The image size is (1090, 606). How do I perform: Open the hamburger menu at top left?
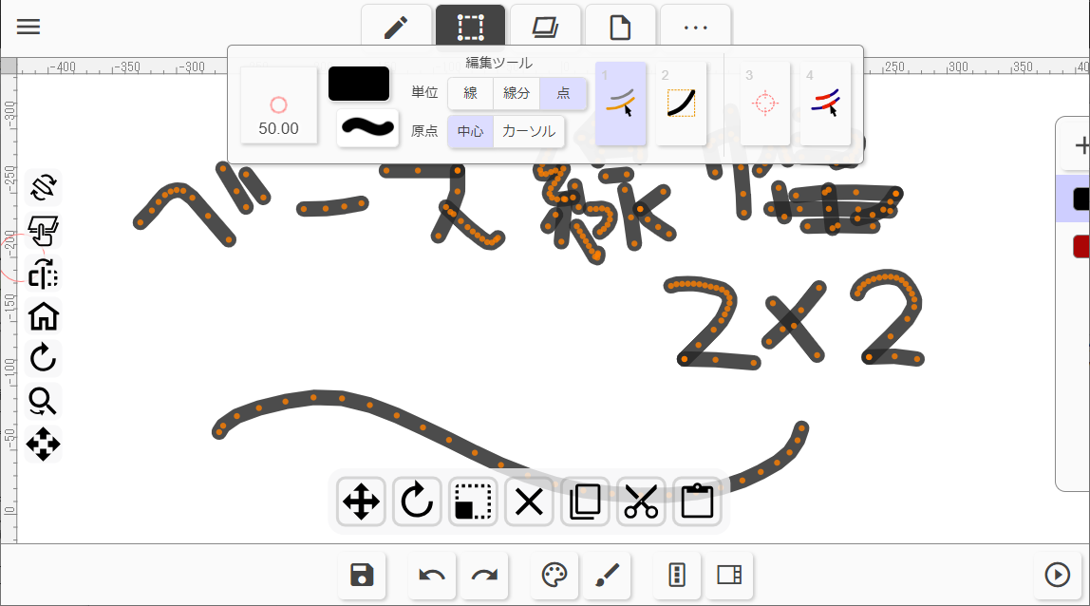28,26
